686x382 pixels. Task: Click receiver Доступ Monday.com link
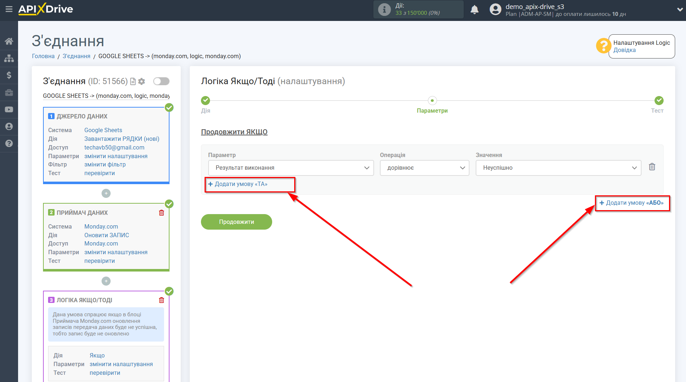click(101, 243)
